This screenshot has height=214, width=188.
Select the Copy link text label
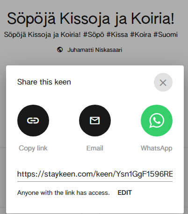pos(33,148)
